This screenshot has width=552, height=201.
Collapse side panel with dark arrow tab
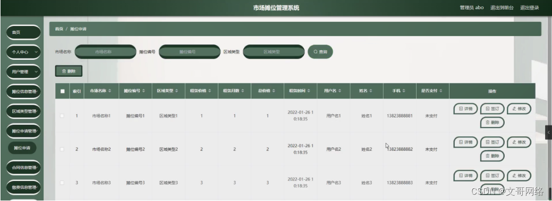point(548,132)
